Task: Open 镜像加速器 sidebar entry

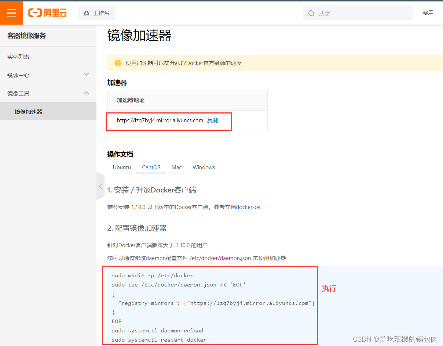Action: (x=48, y=111)
